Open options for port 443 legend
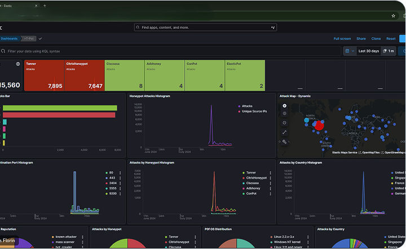 tap(120, 178)
